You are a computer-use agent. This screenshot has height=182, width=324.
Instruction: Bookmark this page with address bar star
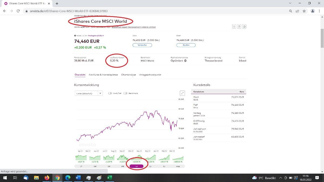(x=304, y=11)
